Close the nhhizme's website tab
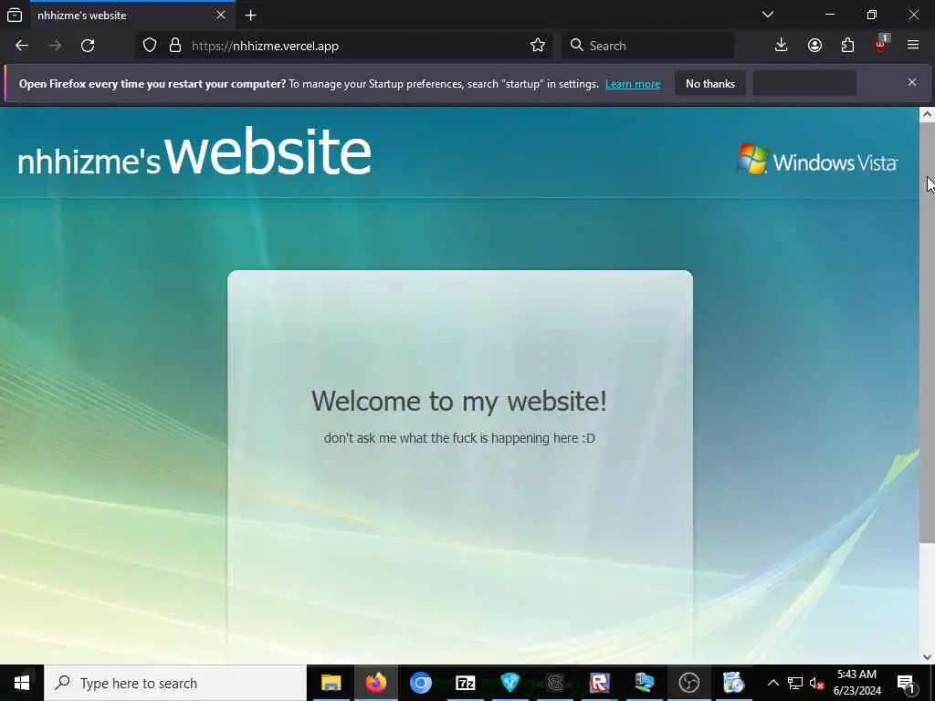The width and height of the screenshot is (935, 701). 221,15
